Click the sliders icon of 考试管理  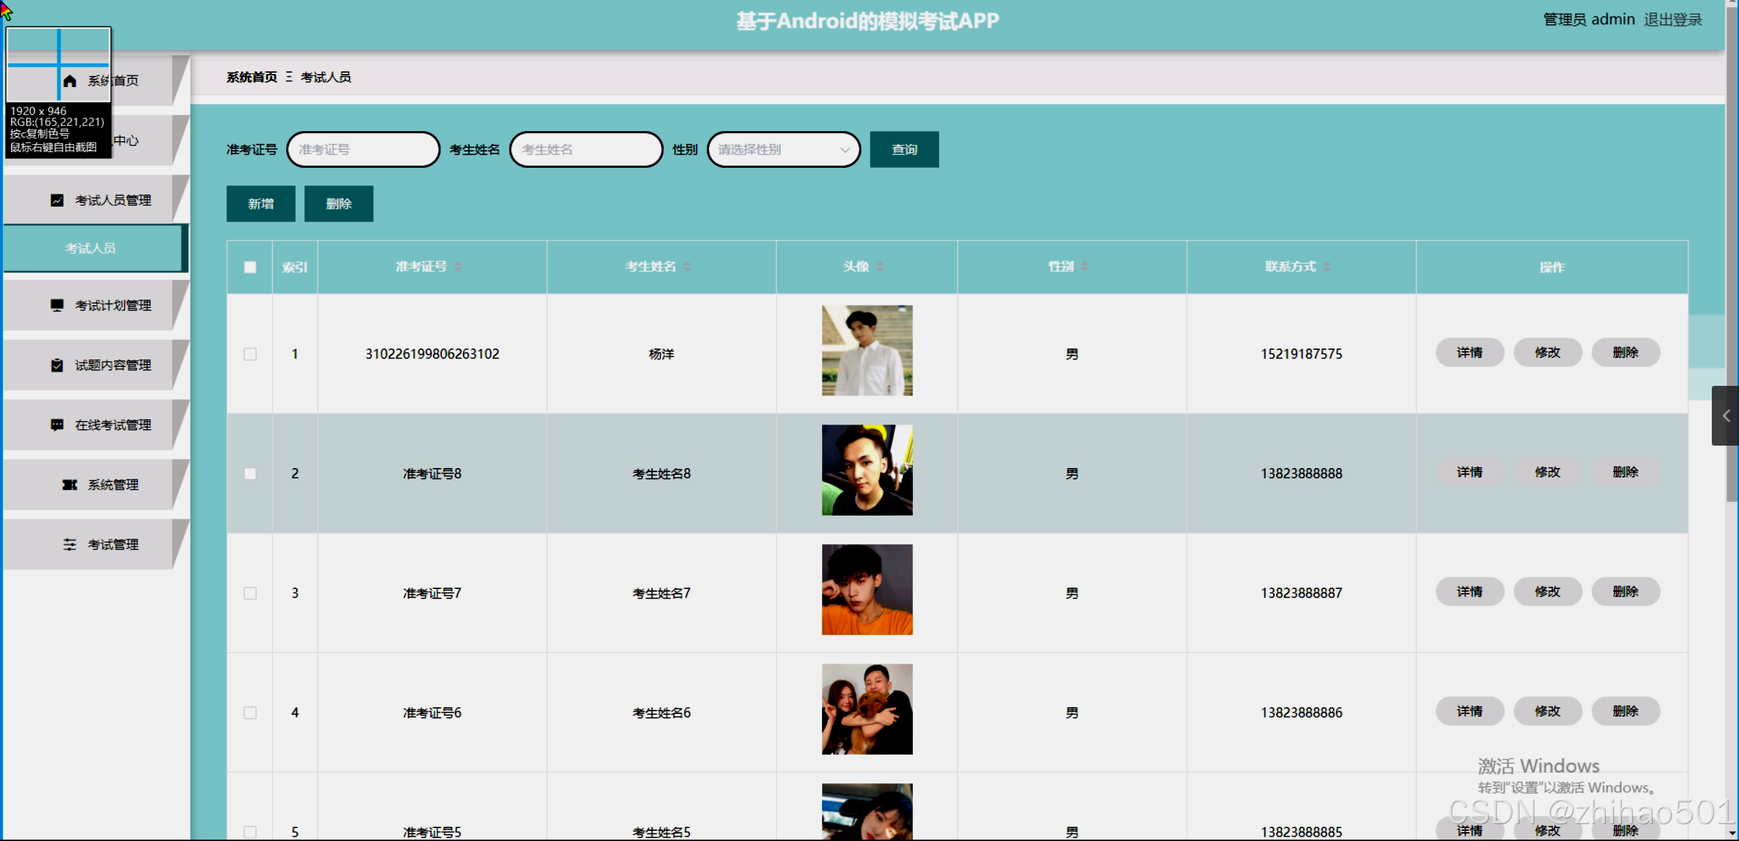tap(69, 545)
